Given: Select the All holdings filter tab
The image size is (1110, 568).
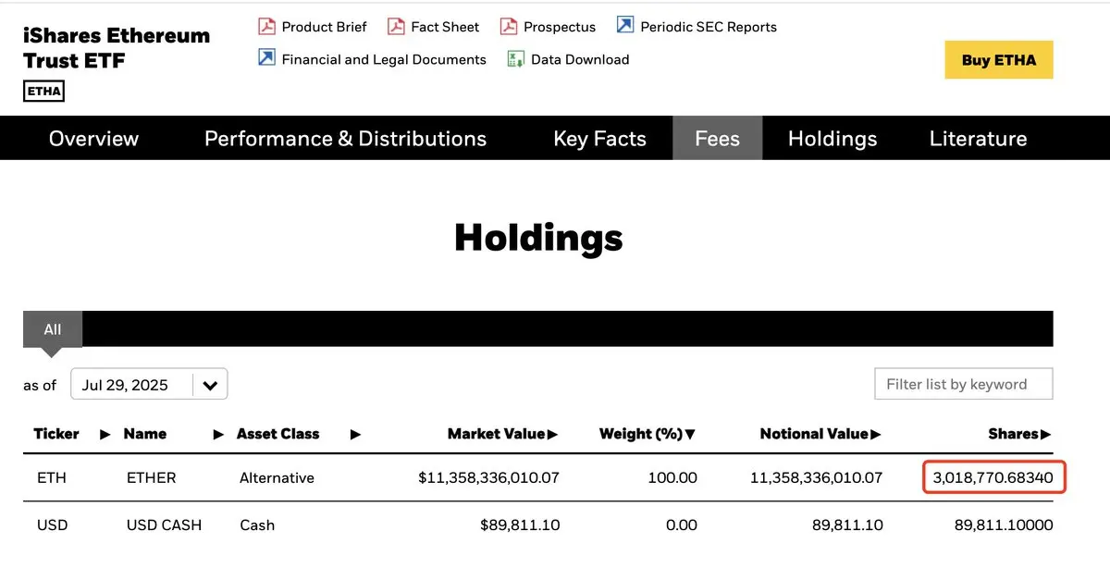Looking at the screenshot, I should [53, 329].
